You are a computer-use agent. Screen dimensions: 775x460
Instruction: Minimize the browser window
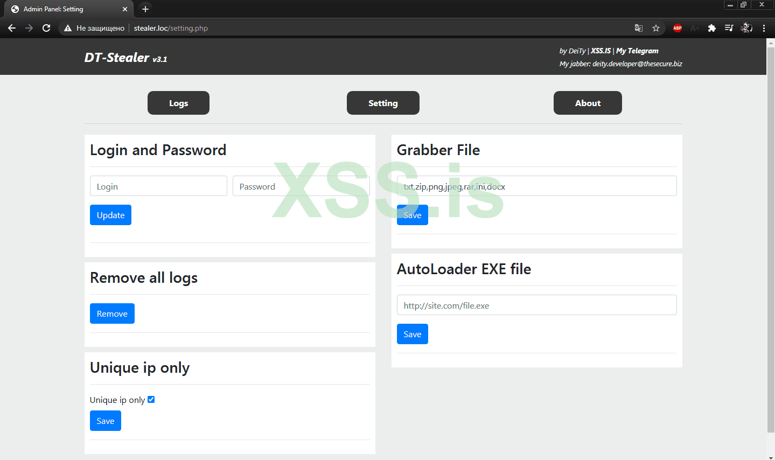[730, 5]
